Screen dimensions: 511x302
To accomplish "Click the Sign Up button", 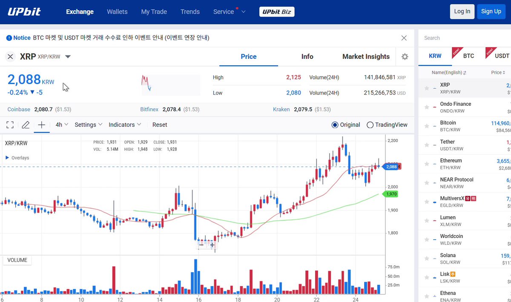I will [491, 12].
